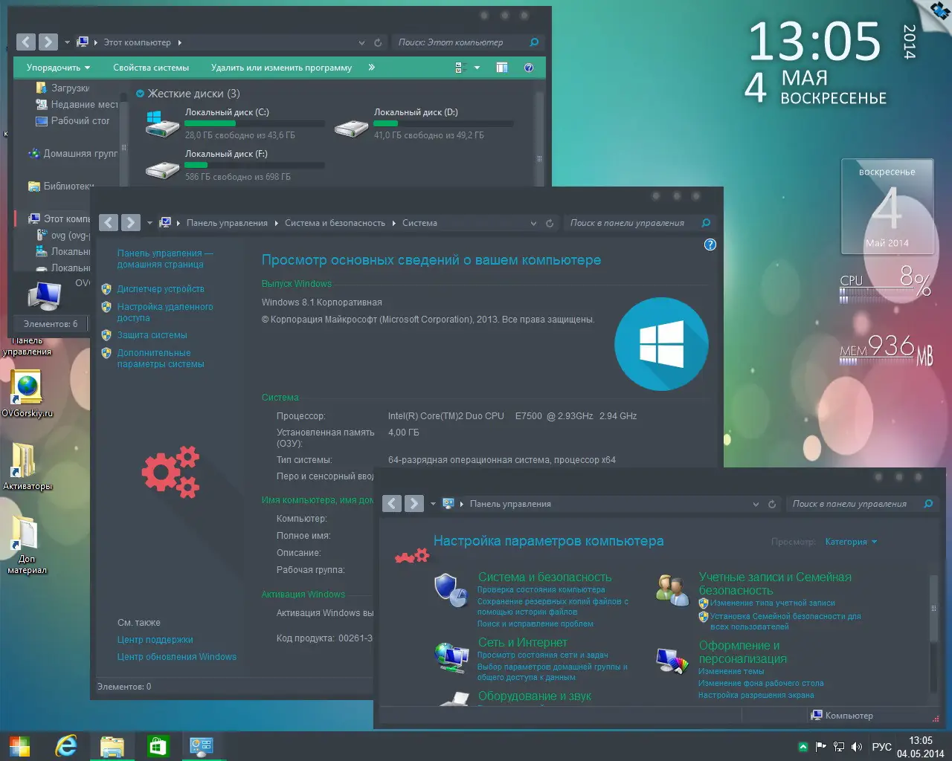Click the Windows Start button
This screenshot has height=761, width=952.
20,745
